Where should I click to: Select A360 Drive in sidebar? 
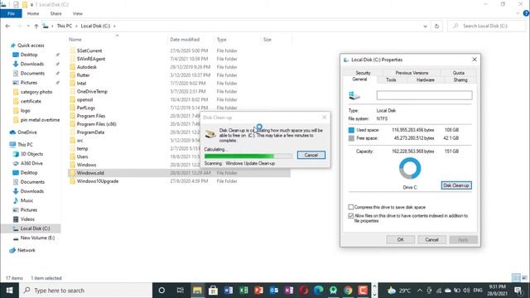pyautogui.click(x=31, y=163)
